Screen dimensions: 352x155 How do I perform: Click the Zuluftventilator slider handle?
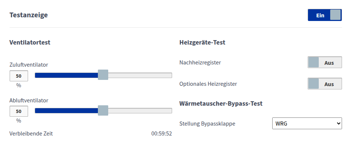(103, 75)
